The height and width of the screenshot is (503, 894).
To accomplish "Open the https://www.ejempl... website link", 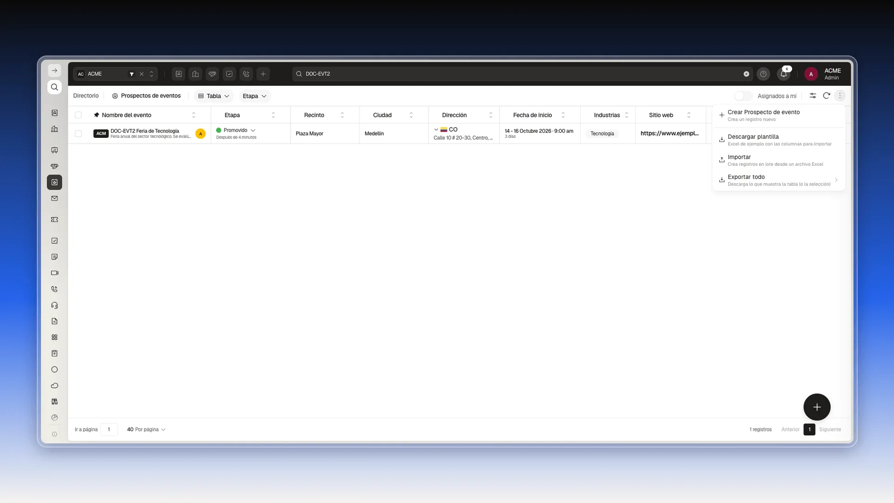I will coord(670,133).
